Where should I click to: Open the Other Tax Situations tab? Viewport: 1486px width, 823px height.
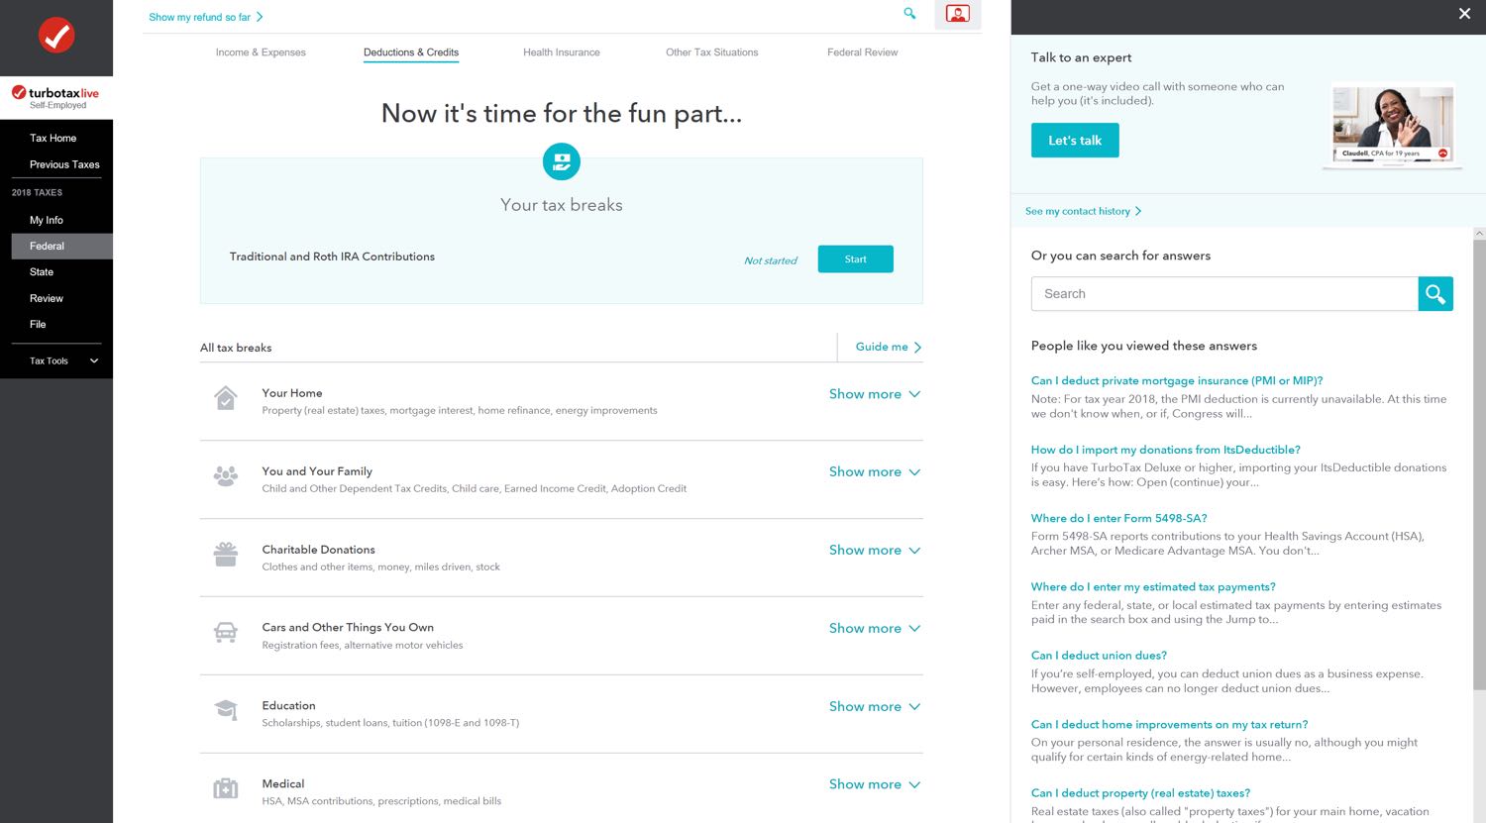(711, 52)
